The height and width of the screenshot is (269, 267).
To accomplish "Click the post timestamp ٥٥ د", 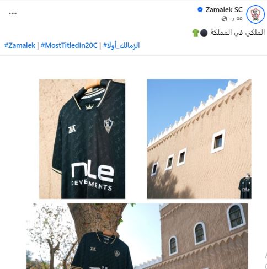I will (237, 19).
